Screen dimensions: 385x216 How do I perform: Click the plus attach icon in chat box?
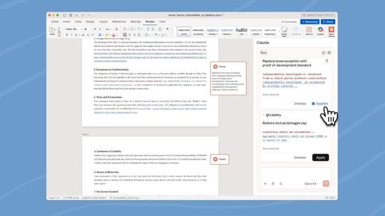[x=265, y=183]
